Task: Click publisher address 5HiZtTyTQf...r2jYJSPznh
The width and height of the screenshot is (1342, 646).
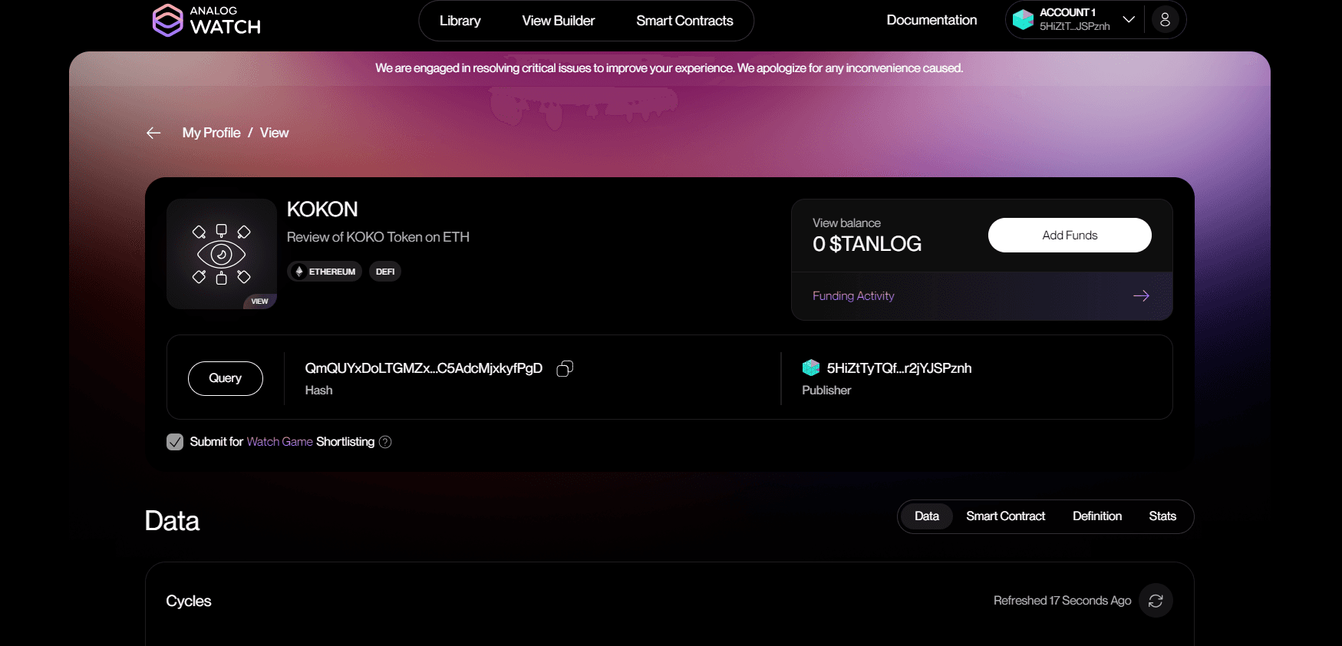Action: 899,368
